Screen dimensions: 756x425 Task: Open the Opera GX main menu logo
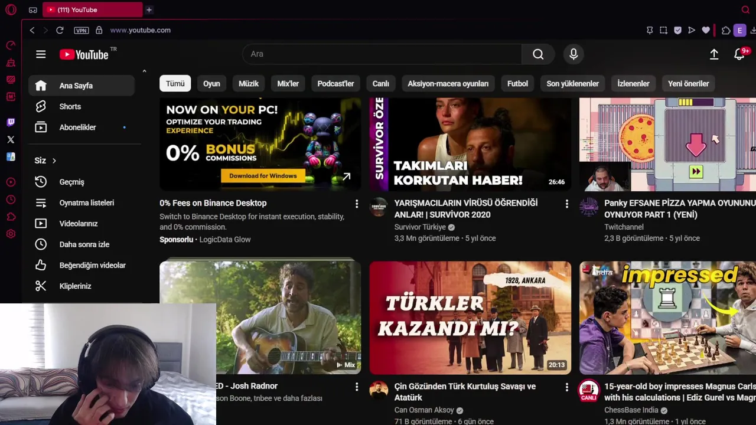11,10
